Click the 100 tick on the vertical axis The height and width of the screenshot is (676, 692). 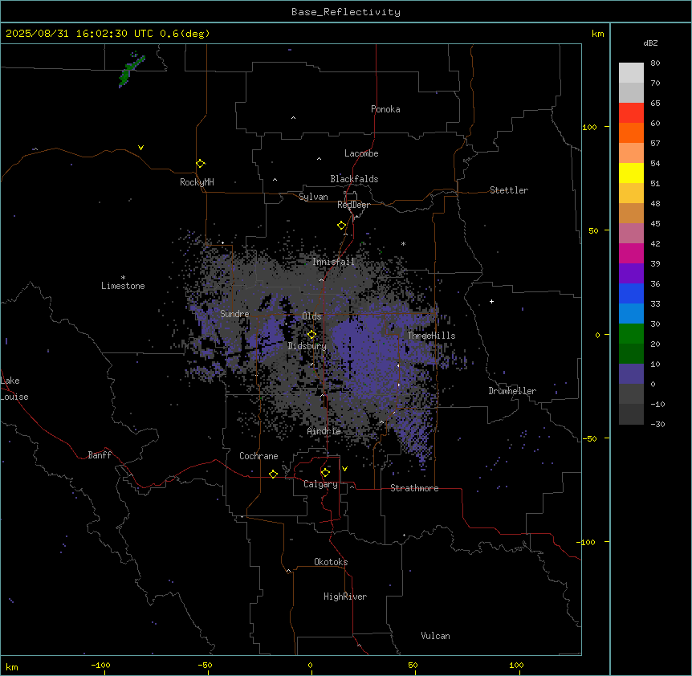589,127
